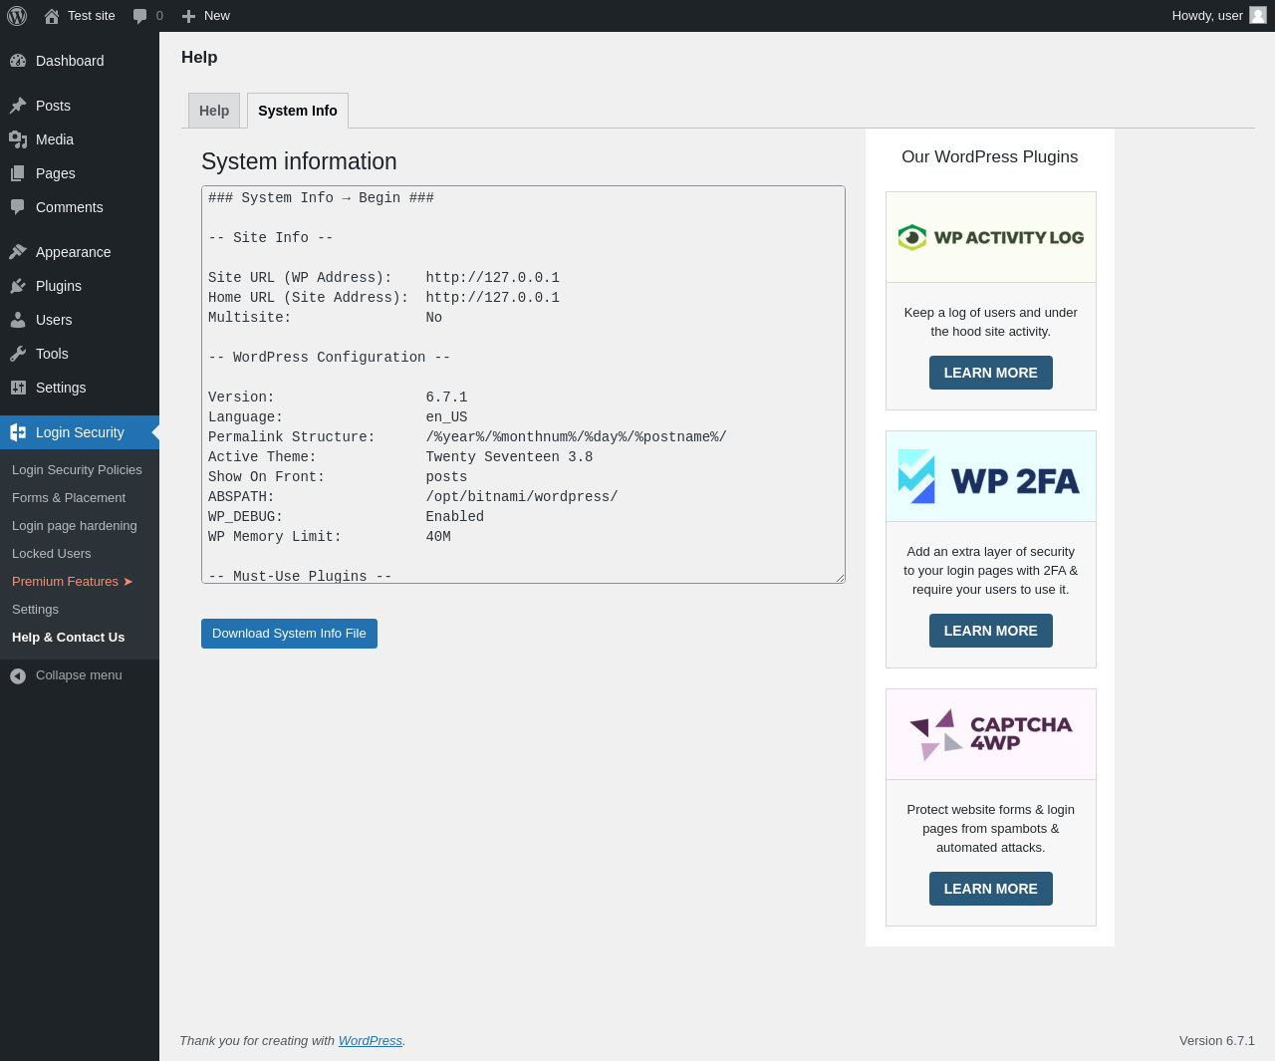Viewport: 1275px width, 1061px height.
Task: Open the Dashboard menu item
Action: point(80,61)
